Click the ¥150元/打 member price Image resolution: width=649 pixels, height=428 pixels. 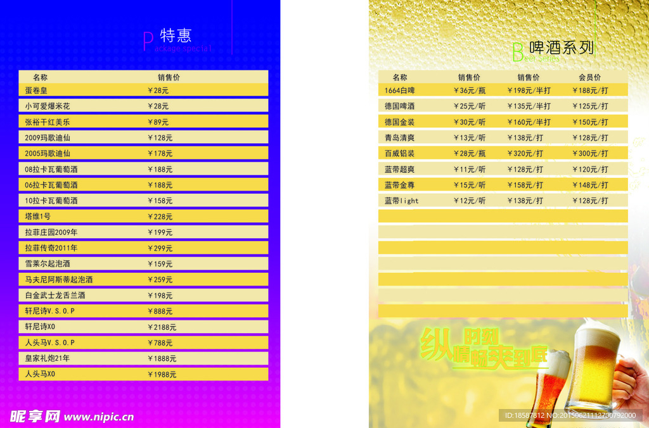click(x=590, y=122)
